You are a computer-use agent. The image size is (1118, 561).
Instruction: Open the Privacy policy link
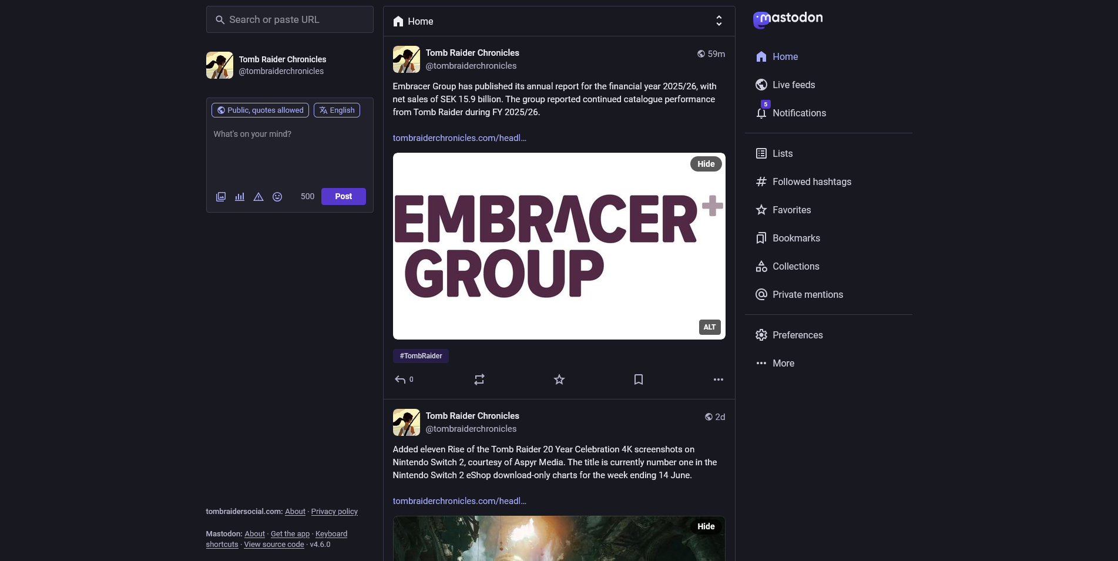(x=334, y=512)
